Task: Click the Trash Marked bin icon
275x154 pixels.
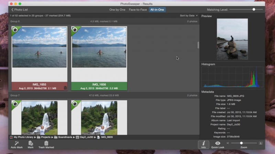Action: coord(46,143)
